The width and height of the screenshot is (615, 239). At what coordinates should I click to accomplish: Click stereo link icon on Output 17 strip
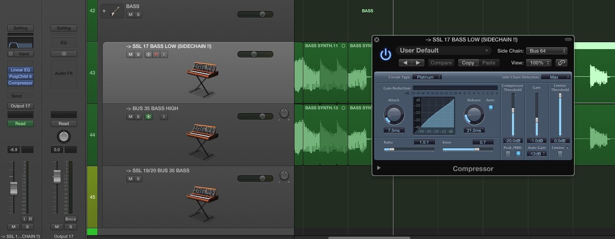pos(64,54)
